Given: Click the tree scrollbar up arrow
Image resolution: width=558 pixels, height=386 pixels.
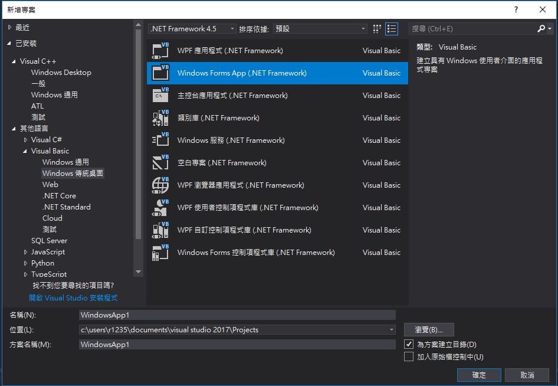Looking at the screenshot, I should click(139, 25).
